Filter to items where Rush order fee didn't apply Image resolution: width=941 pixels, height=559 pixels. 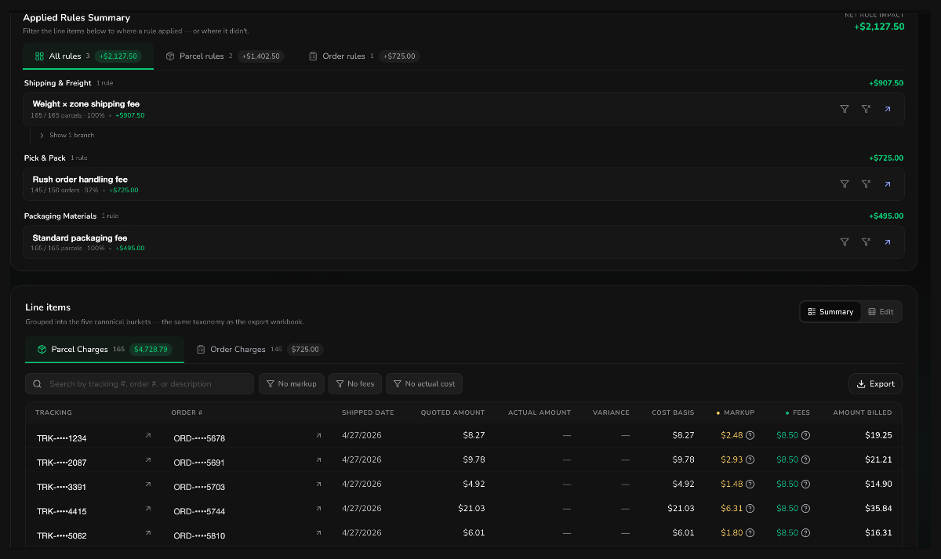(x=866, y=184)
